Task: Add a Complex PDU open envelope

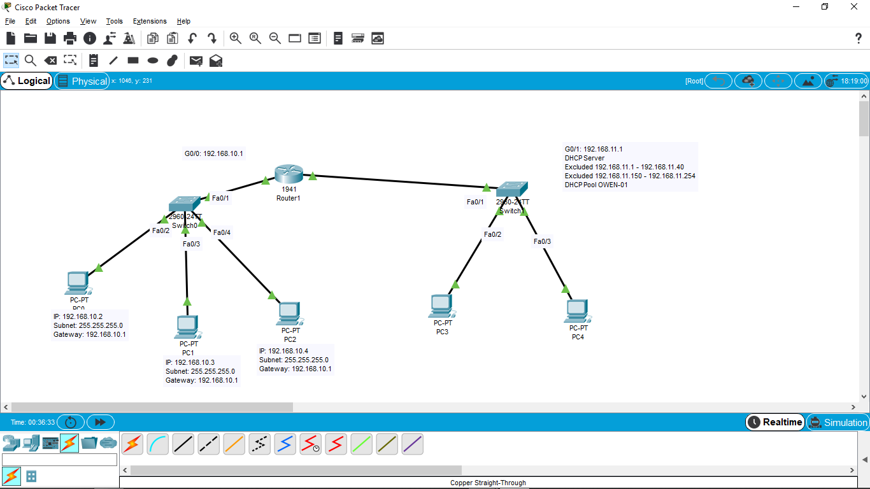Action: click(x=216, y=60)
